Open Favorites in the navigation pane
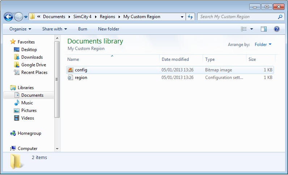The height and width of the screenshot is (175, 288). [x=26, y=42]
